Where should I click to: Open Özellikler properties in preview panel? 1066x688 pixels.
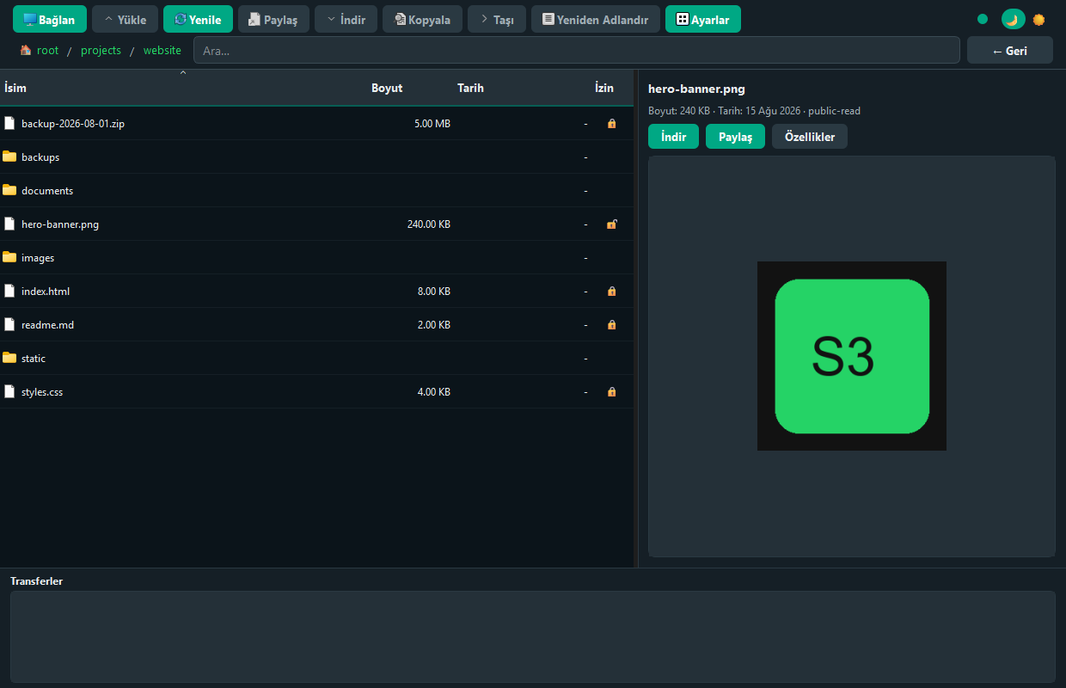click(x=810, y=137)
